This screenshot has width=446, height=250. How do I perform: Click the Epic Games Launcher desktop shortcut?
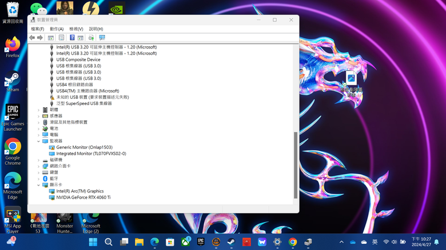13,117
